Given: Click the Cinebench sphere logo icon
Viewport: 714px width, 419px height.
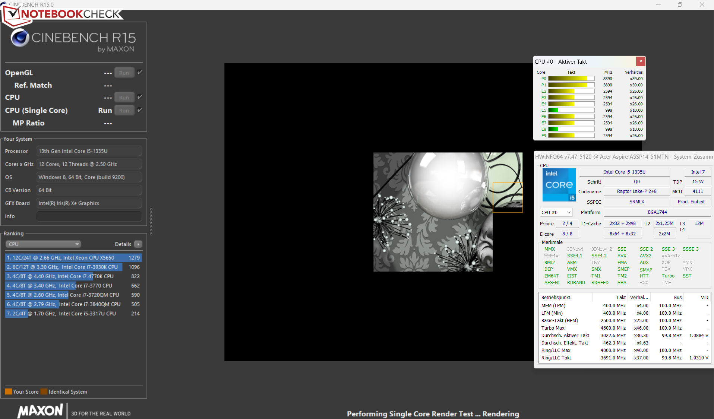Looking at the screenshot, I should 20,38.
